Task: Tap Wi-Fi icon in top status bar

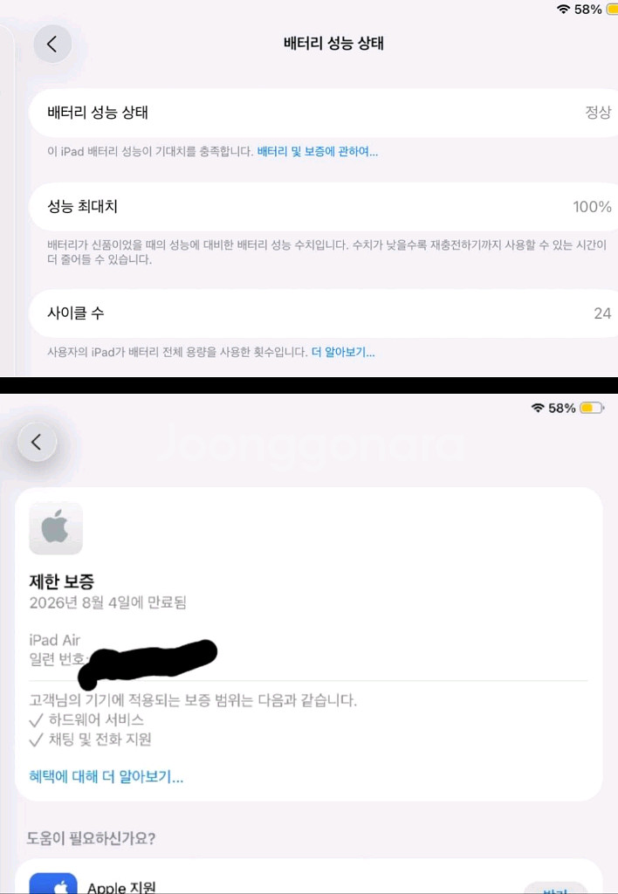Action: pos(563,10)
